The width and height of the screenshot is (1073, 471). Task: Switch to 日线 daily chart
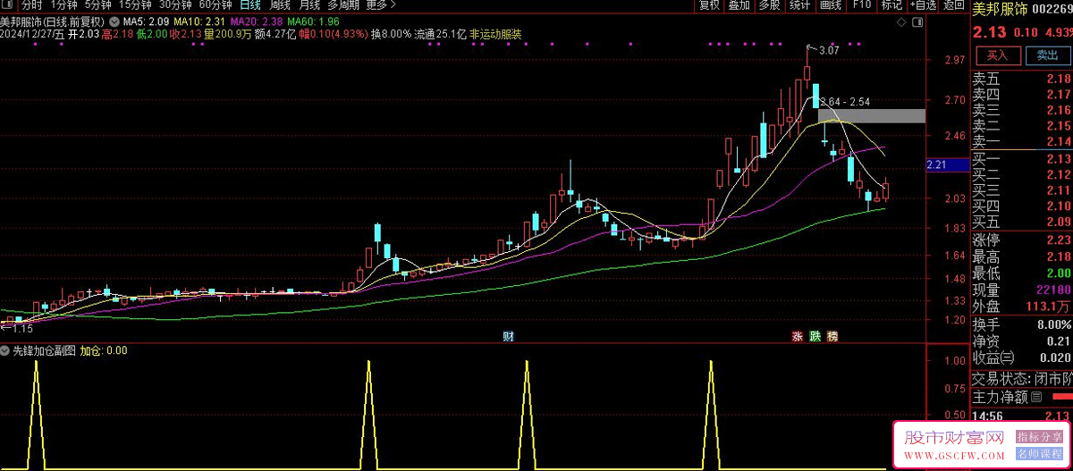click(249, 5)
